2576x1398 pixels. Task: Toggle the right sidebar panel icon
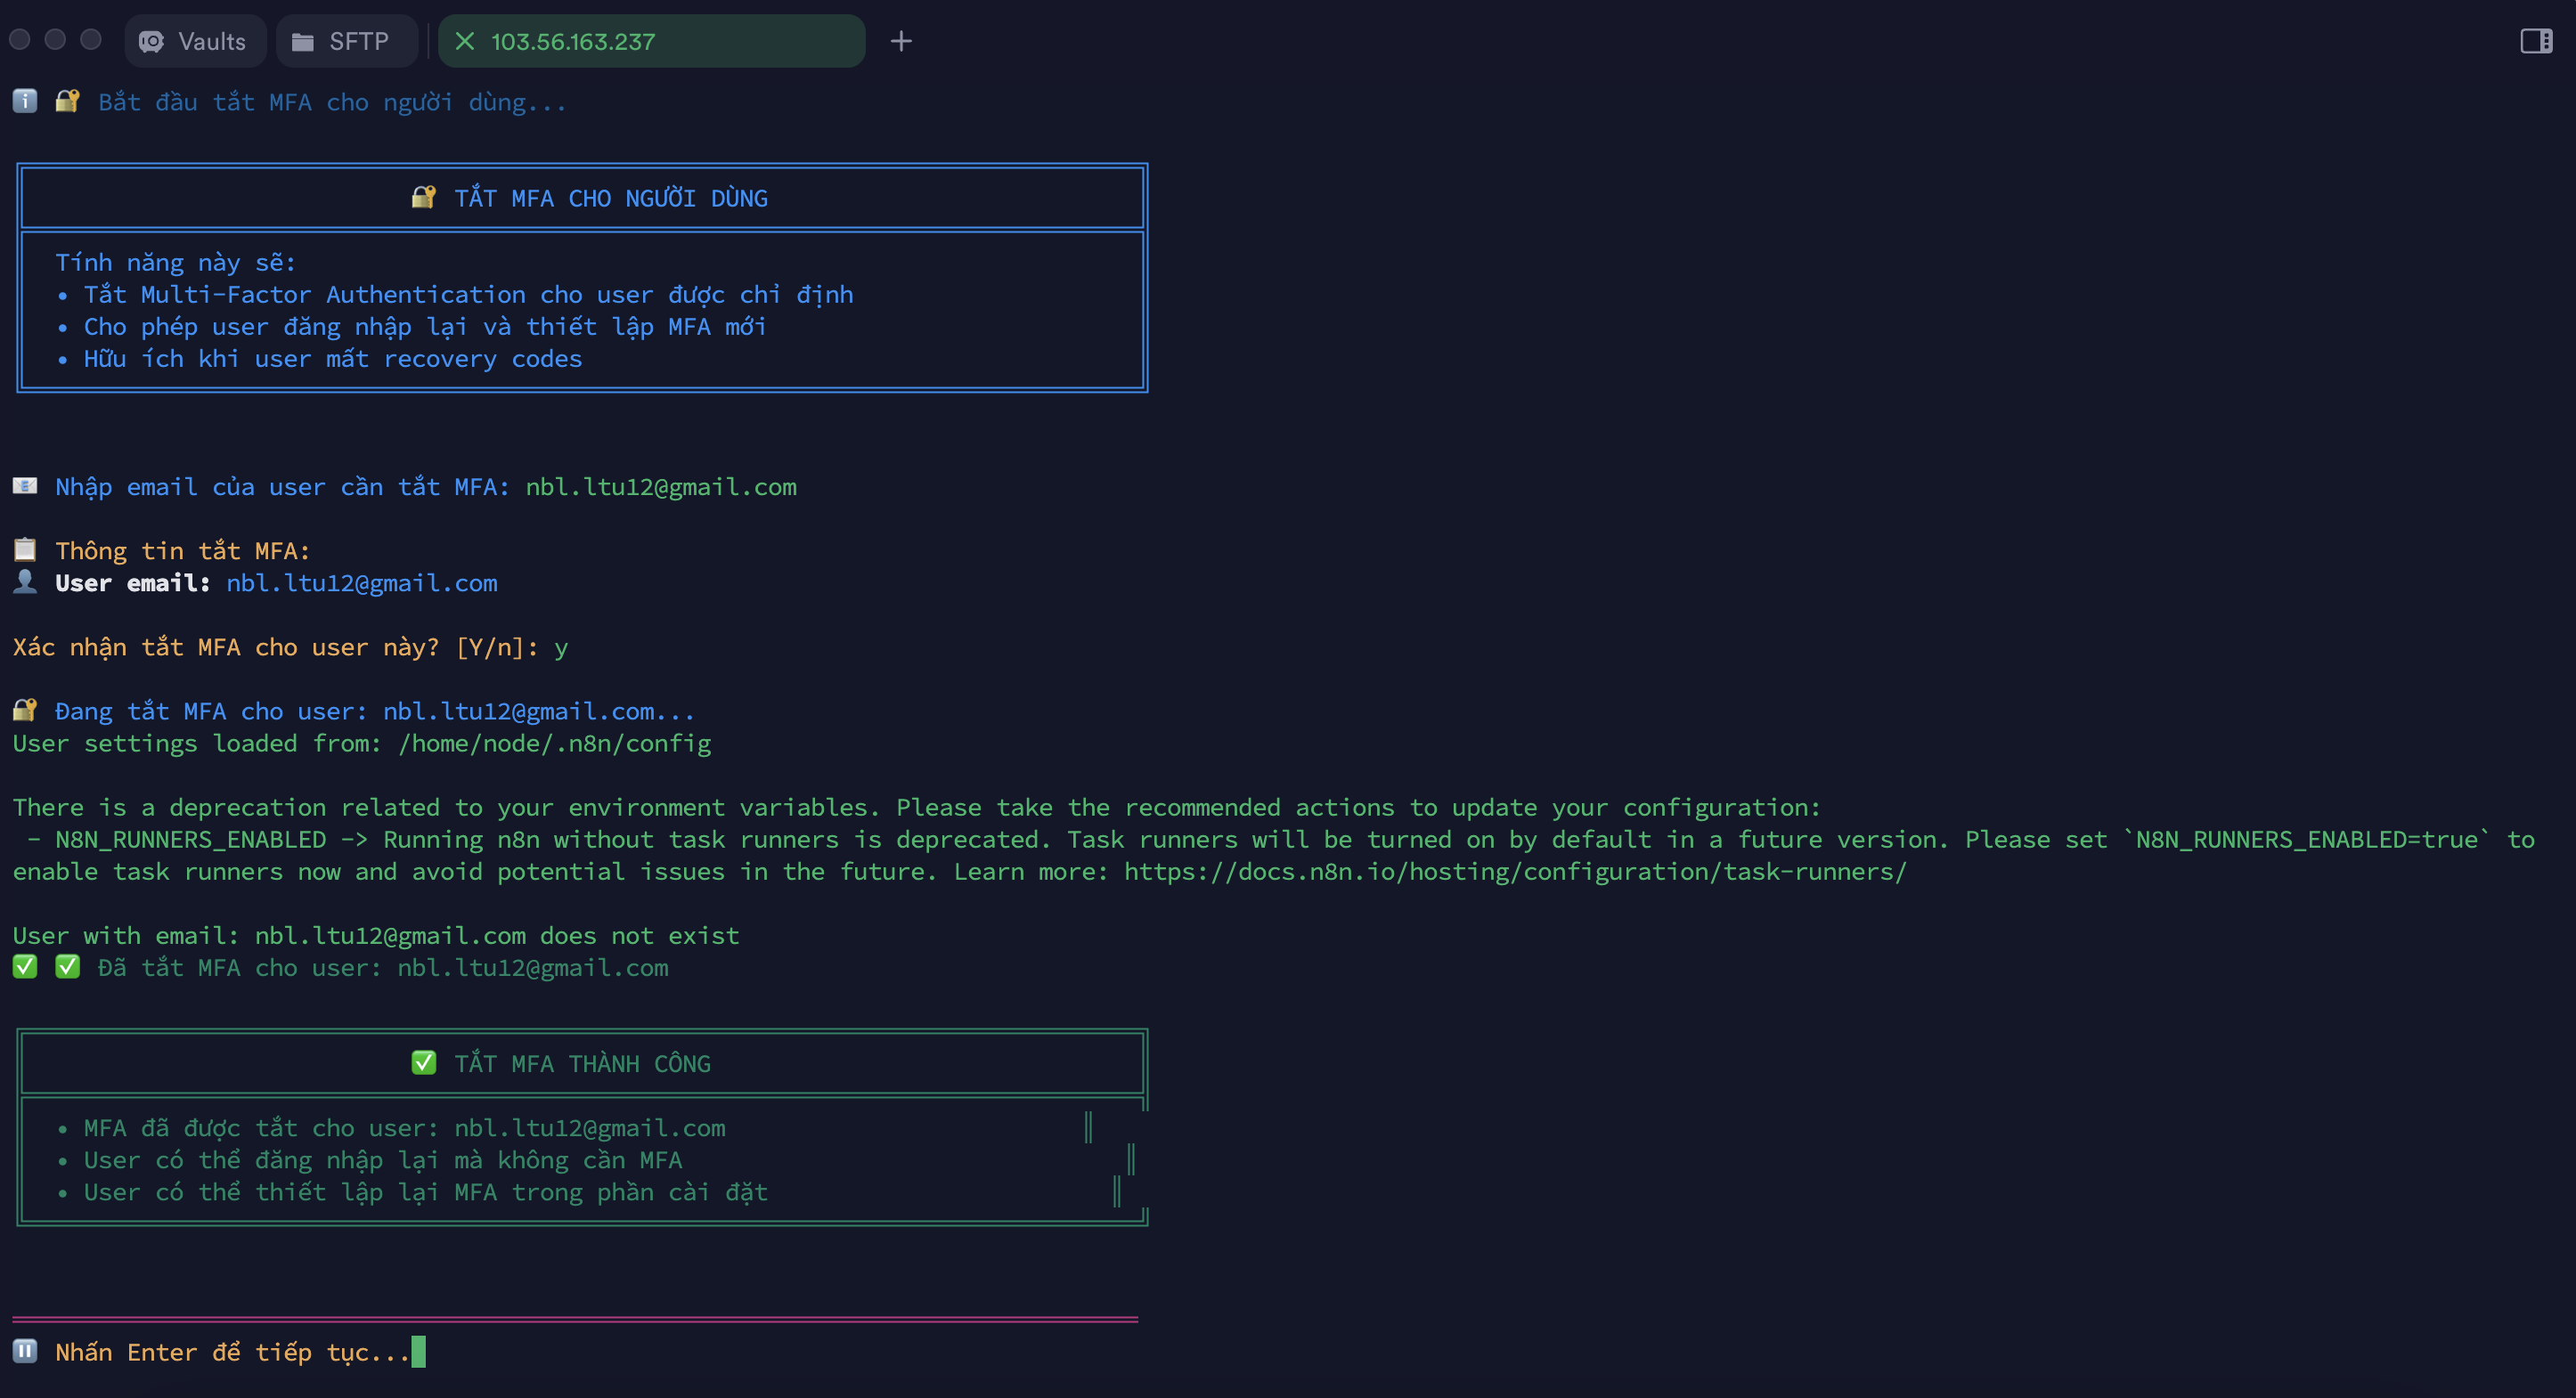click(2536, 41)
